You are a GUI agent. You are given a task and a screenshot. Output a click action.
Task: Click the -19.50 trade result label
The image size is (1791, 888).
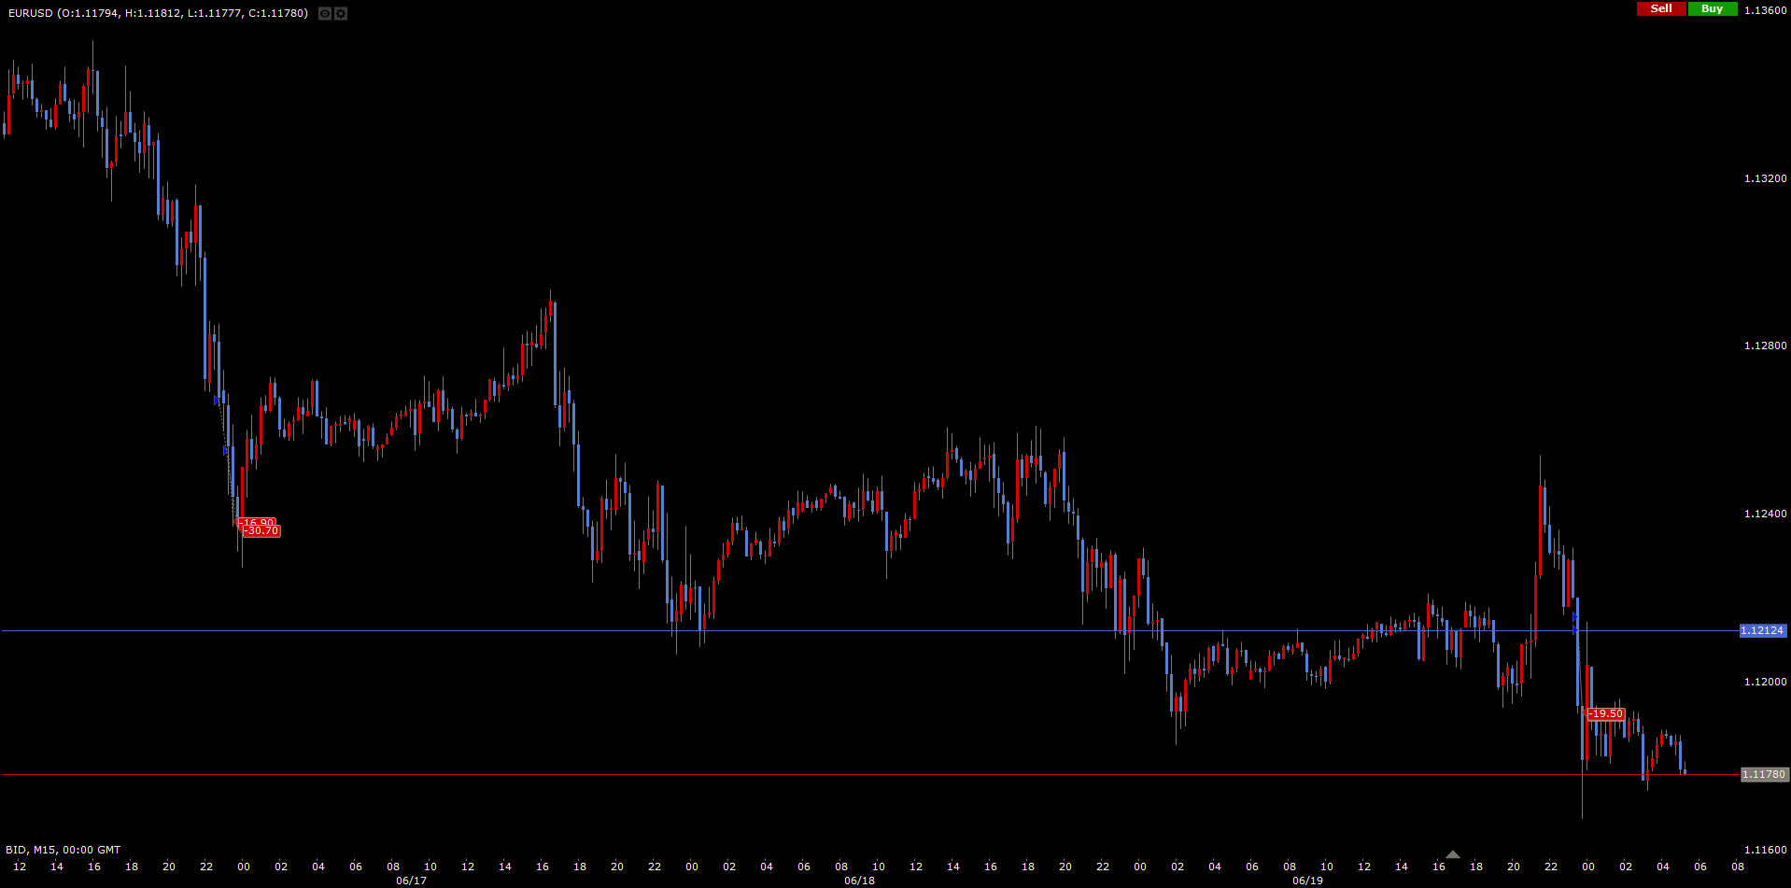click(x=1606, y=714)
